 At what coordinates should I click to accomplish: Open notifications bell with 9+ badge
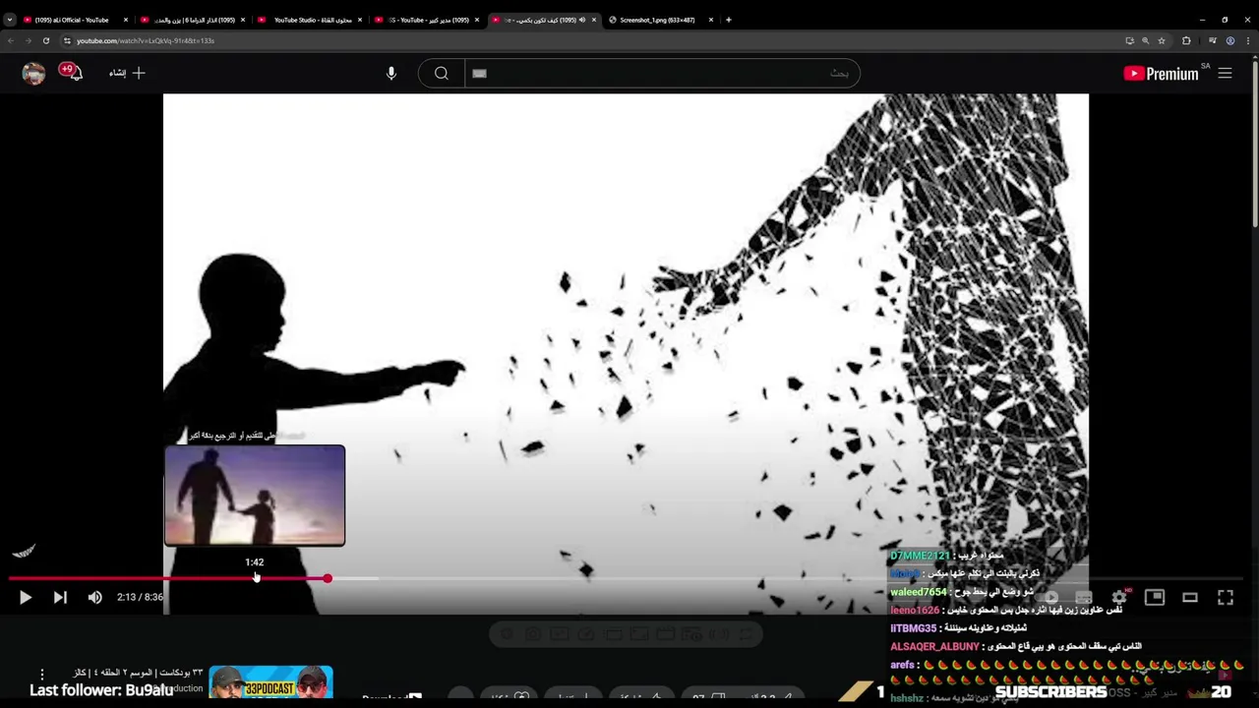point(71,73)
